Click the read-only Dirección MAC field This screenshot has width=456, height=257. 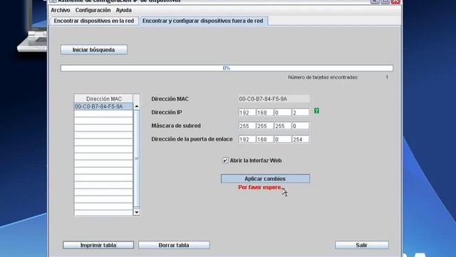point(274,99)
